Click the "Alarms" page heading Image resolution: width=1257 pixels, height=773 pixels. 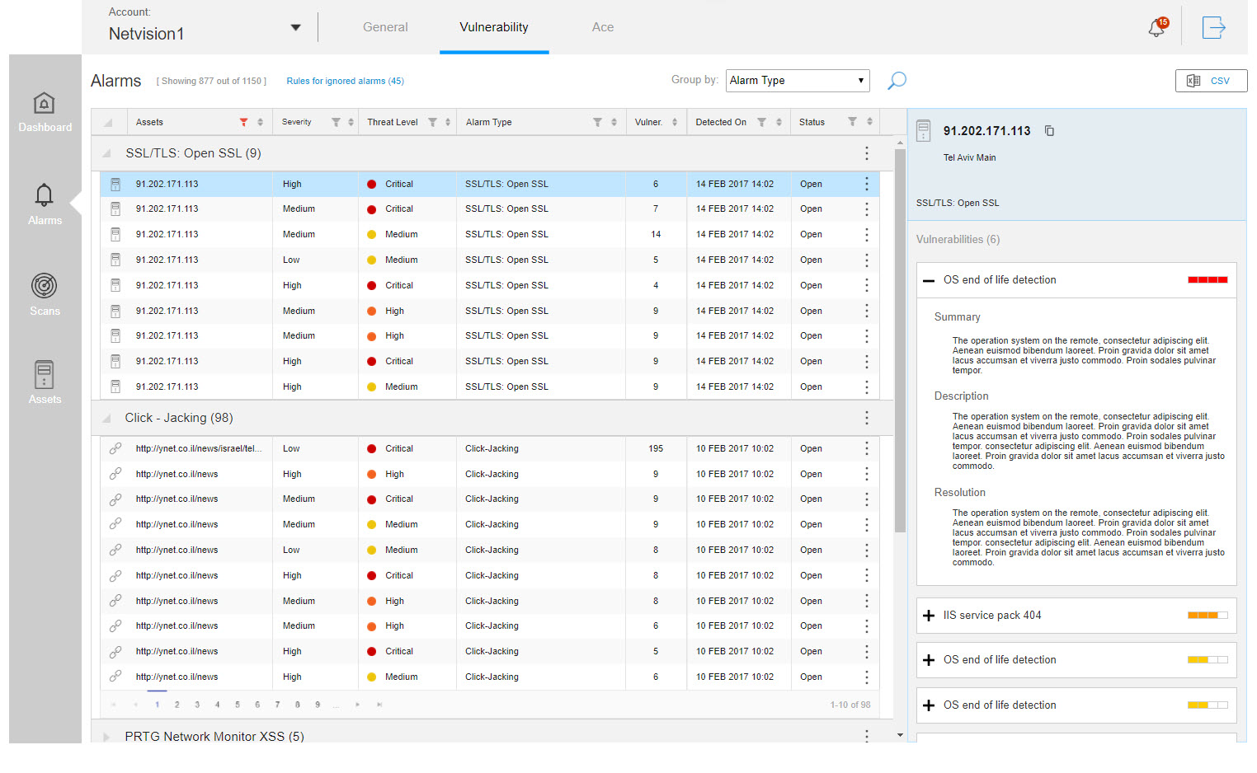115,81
